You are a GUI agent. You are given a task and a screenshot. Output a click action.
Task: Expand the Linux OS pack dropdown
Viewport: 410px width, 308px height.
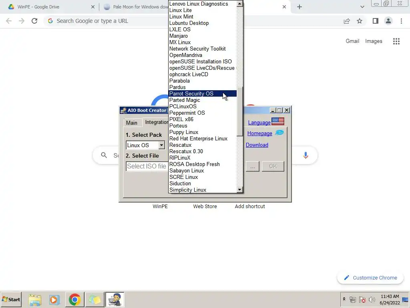coord(161,145)
